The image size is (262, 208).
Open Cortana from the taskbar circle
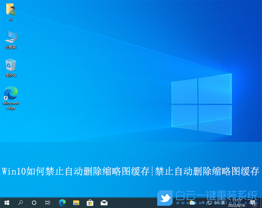(x=34, y=203)
